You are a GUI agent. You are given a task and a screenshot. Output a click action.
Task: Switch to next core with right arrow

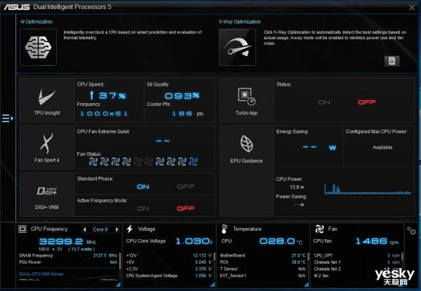pos(117,229)
